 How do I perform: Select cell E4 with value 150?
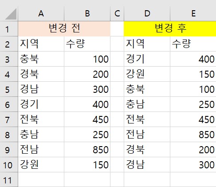[193, 74]
